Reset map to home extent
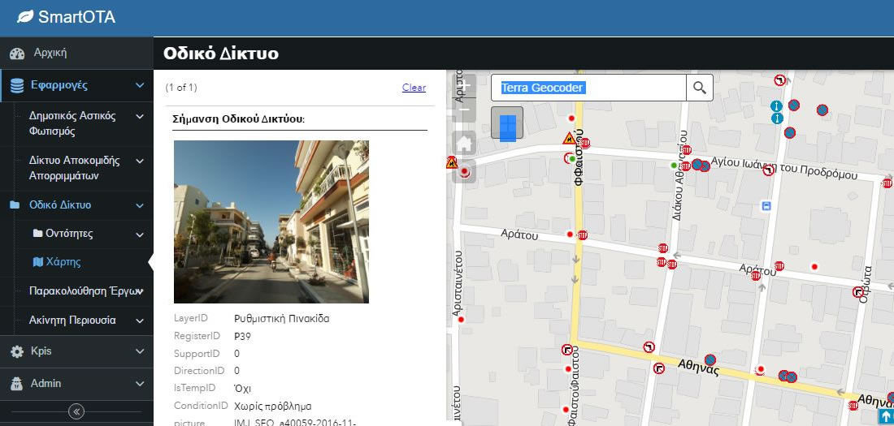The image size is (894, 426). pos(464,142)
